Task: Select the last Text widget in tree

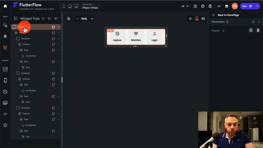Action: [x=28, y=137]
